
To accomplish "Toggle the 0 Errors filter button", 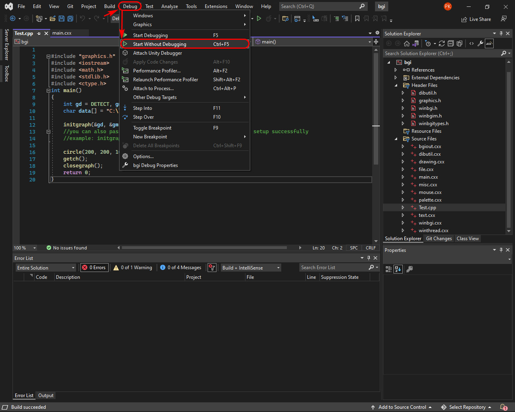I will 94,268.
